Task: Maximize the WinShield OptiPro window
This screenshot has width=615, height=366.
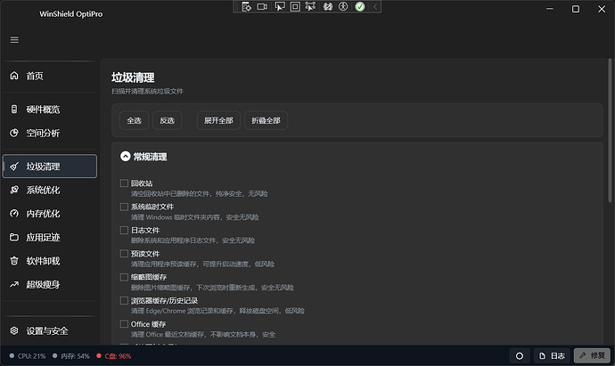Action: (576, 9)
